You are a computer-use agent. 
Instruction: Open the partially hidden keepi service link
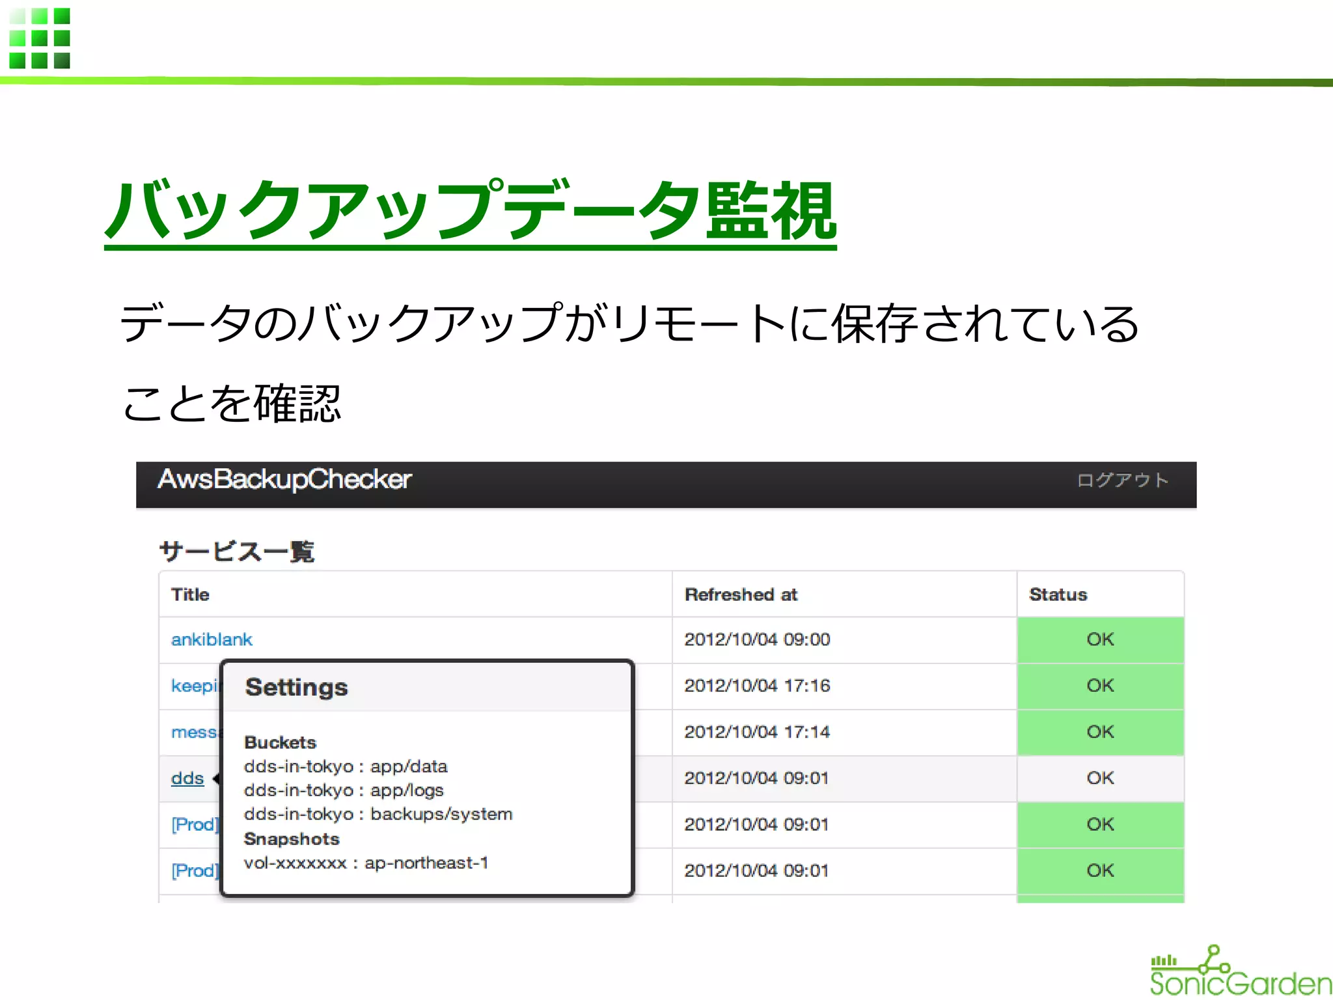[x=196, y=686]
